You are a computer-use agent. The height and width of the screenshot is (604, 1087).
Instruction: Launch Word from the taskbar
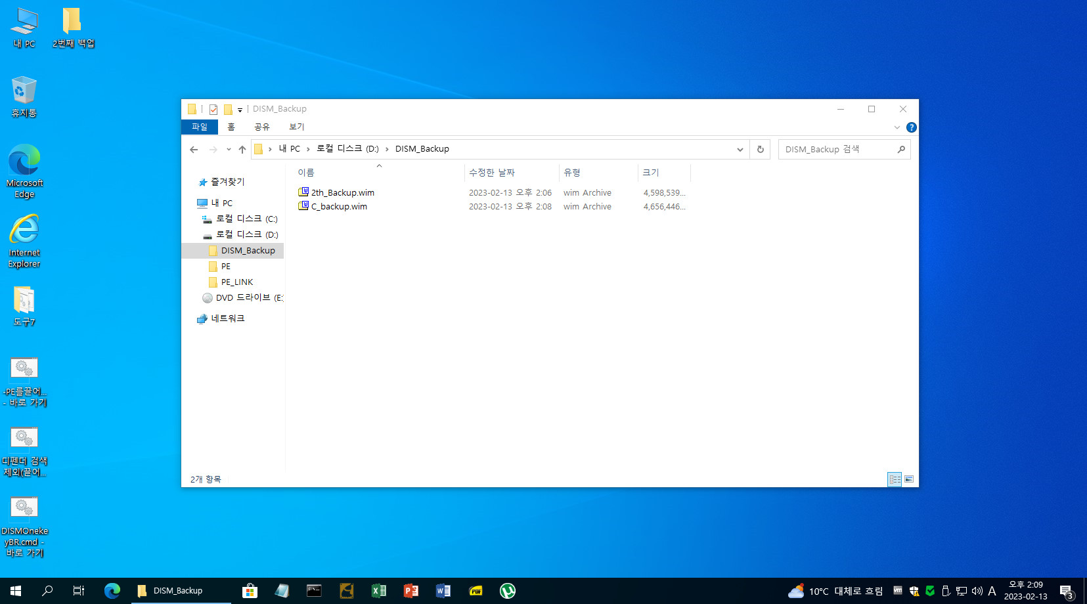click(443, 591)
